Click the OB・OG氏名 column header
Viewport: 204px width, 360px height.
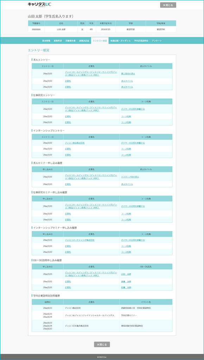(x=146, y=266)
